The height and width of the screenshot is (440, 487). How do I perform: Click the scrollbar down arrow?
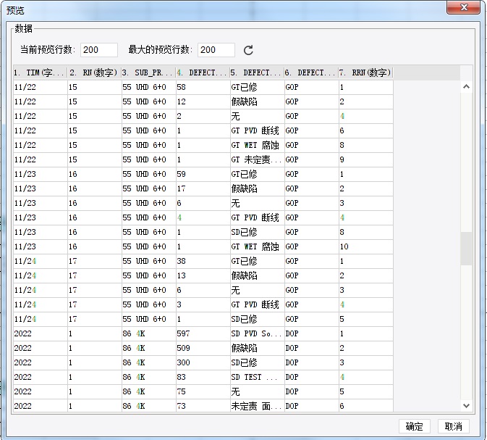coord(466,405)
